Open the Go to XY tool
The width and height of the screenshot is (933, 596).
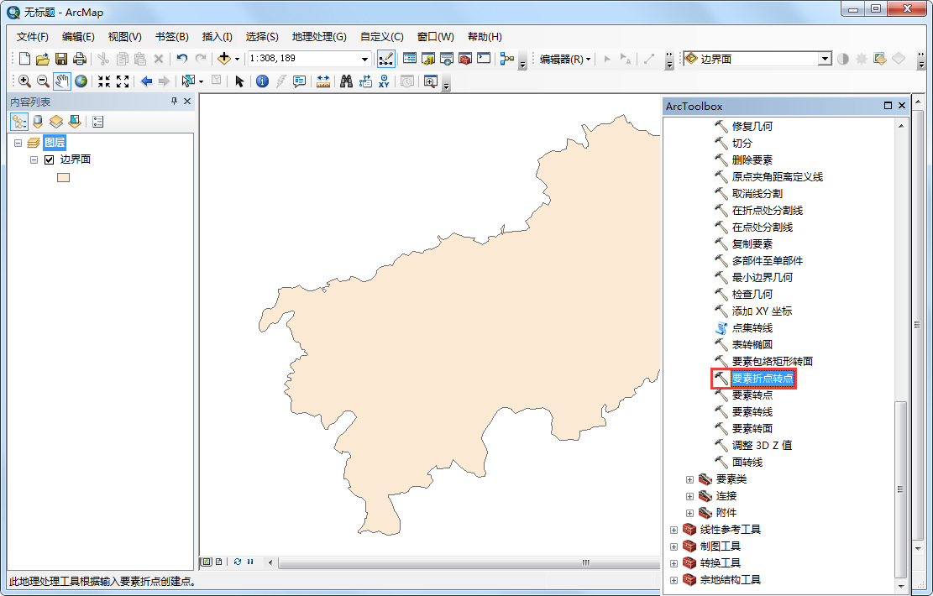pos(383,81)
